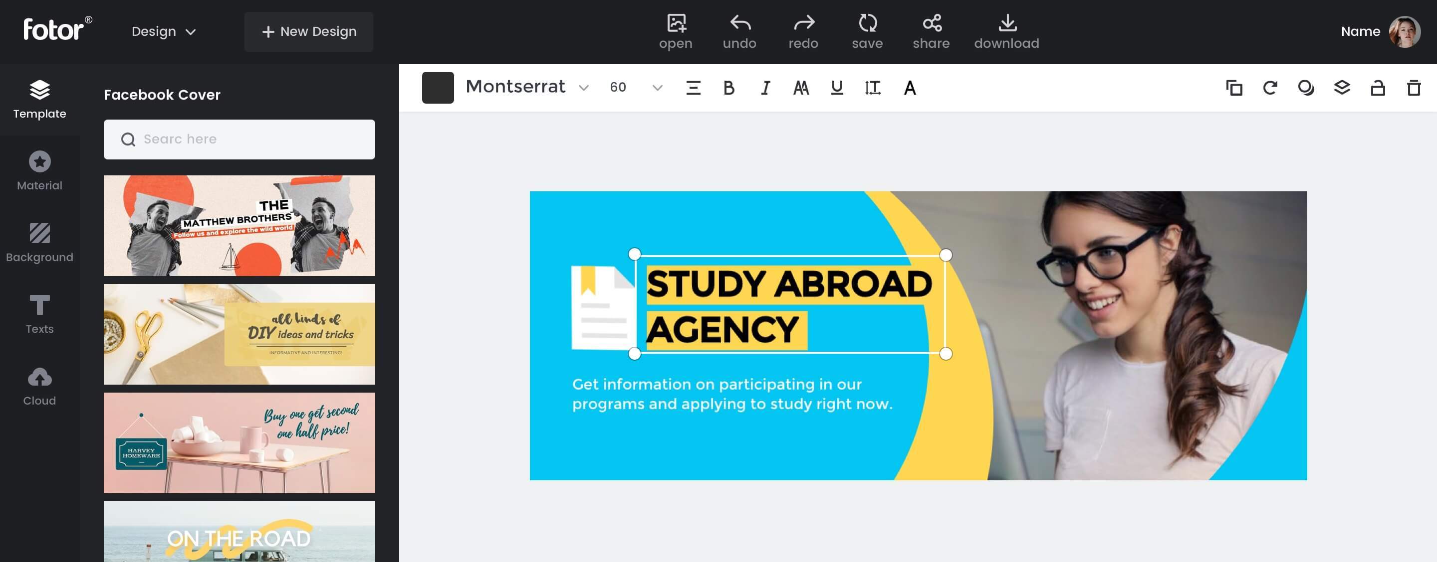Toggle letter spacing adjustment

click(x=872, y=87)
